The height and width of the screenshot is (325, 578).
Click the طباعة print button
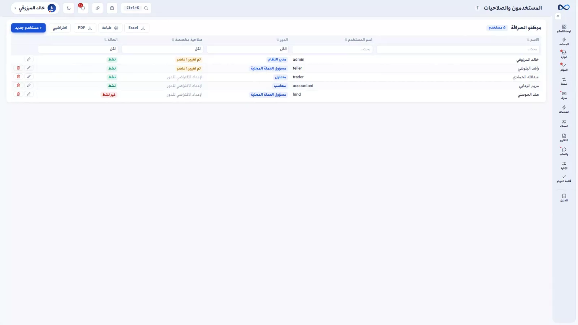coord(110,28)
